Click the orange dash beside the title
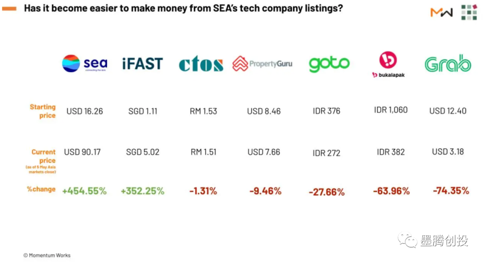484x262 pixels. click(x=9, y=8)
